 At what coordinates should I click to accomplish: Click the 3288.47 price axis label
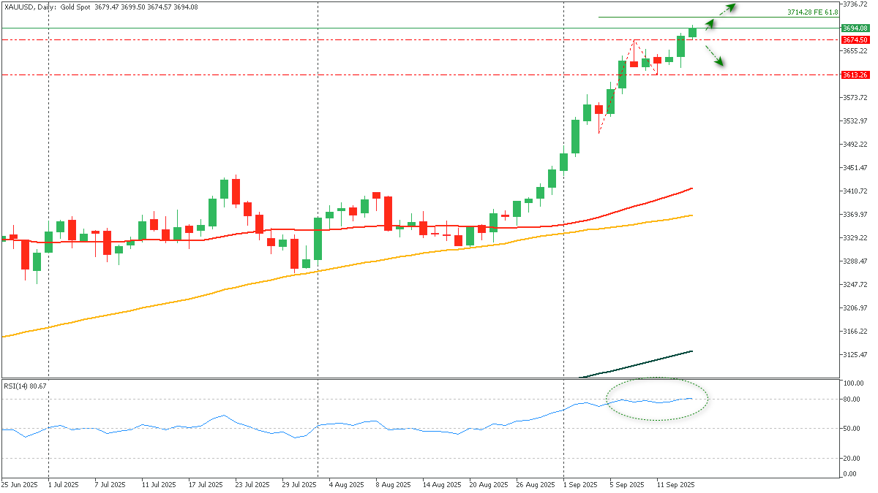tap(855, 261)
